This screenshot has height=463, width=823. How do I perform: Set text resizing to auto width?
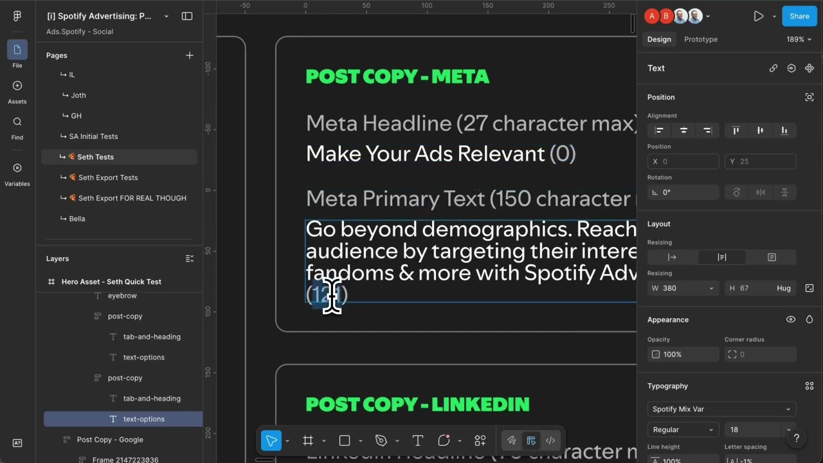pos(672,257)
